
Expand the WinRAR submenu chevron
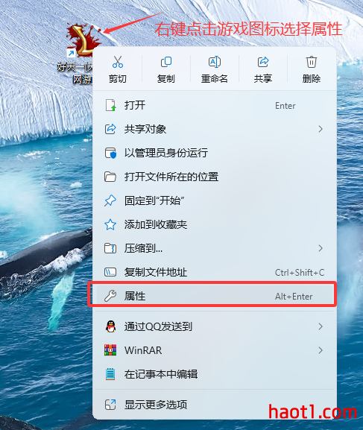point(321,350)
